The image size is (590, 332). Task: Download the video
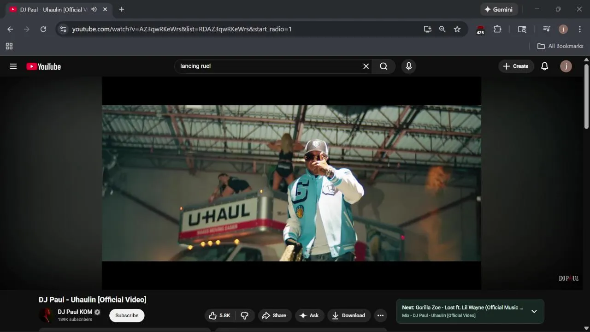coord(349,315)
